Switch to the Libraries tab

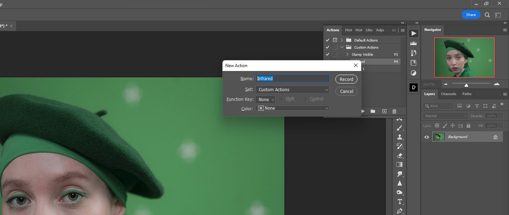(x=369, y=30)
